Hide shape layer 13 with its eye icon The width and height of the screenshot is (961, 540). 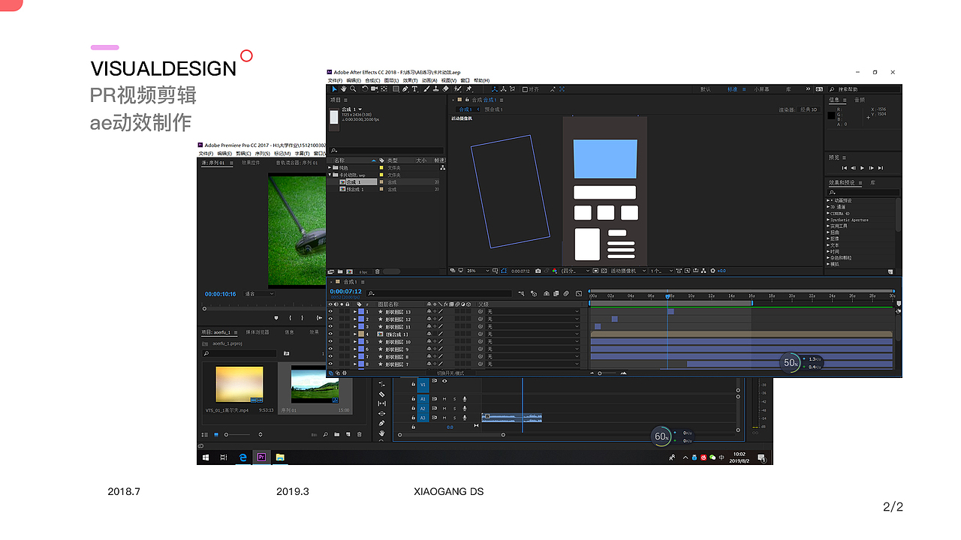point(330,311)
